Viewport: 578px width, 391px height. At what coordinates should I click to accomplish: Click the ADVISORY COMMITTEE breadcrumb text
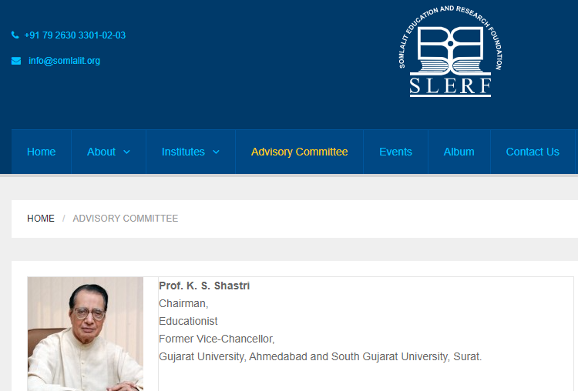coord(125,219)
